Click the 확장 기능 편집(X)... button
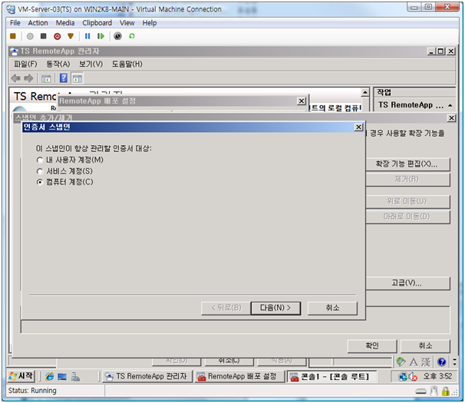Screen dimensions: 465x403 coord(407,164)
